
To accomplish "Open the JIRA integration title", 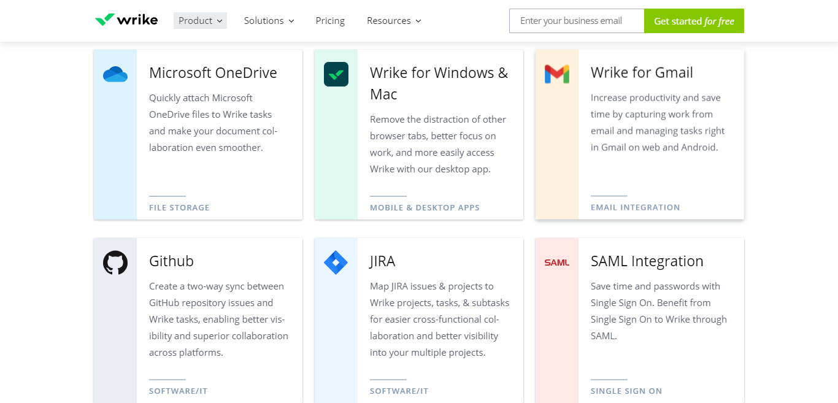I will tap(382, 261).
